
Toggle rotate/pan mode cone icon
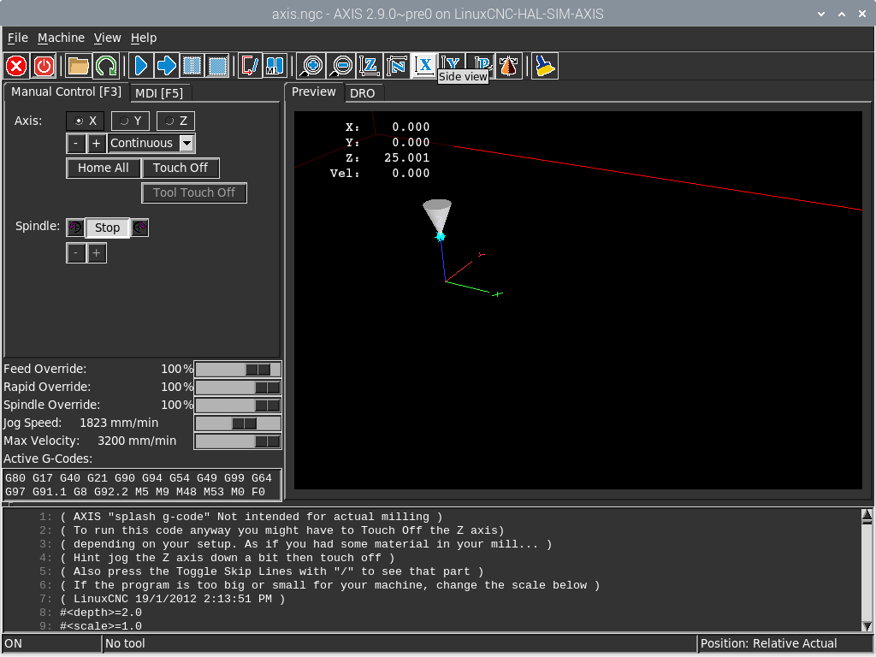coord(509,66)
